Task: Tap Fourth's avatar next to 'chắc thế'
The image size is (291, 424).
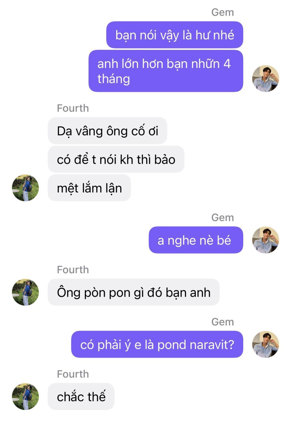Action: (25, 396)
